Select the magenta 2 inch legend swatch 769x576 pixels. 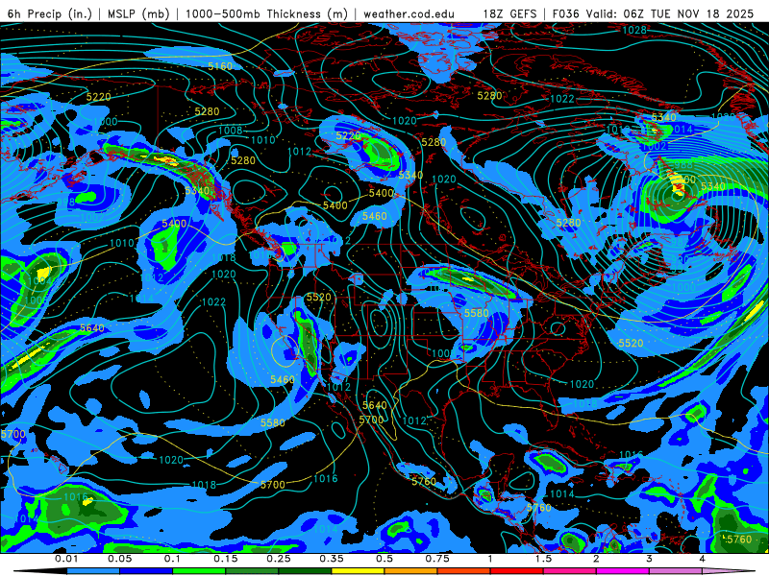coord(623,571)
